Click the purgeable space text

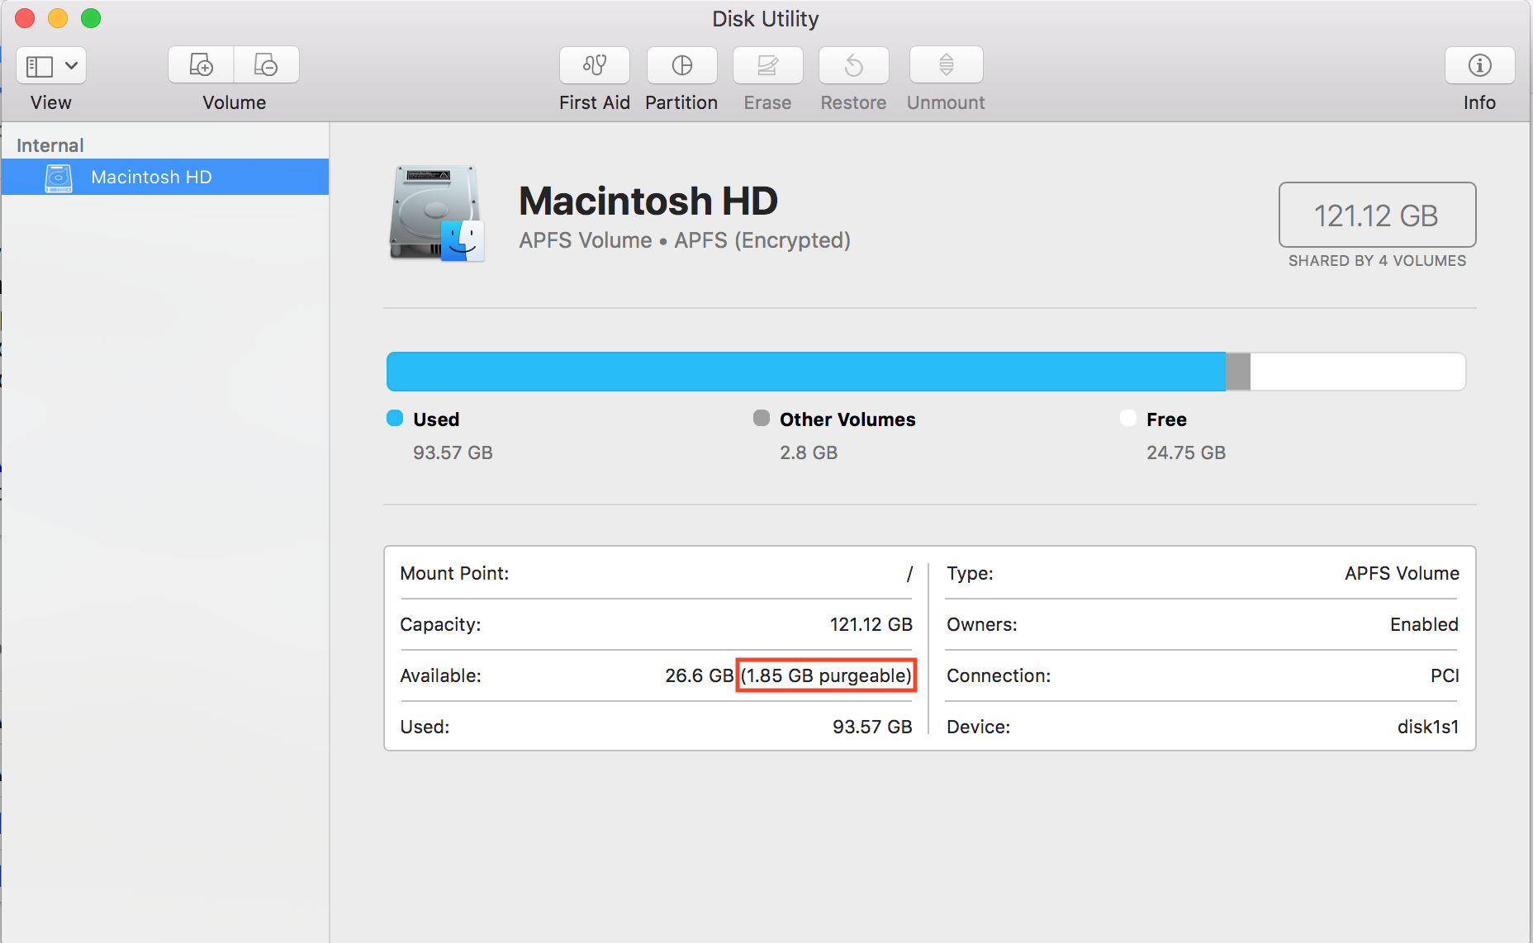[826, 675]
